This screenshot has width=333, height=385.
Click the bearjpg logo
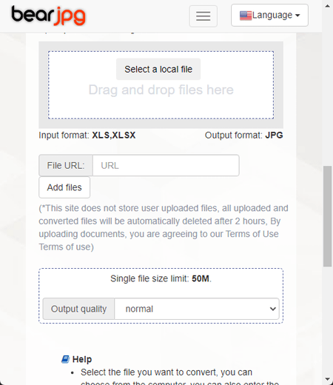tap(48, 16)
